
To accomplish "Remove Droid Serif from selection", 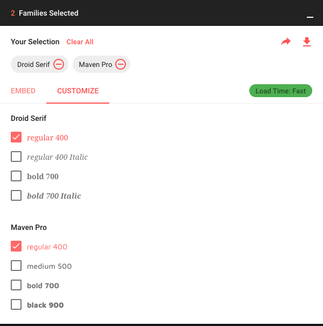I will (59, 64).
